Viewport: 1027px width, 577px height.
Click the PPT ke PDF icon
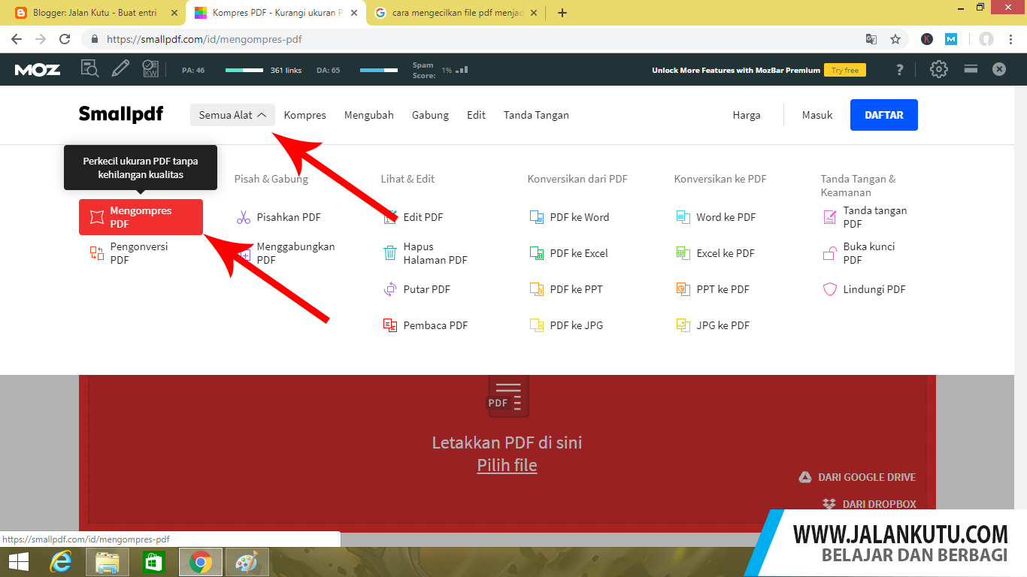[683, 289]
